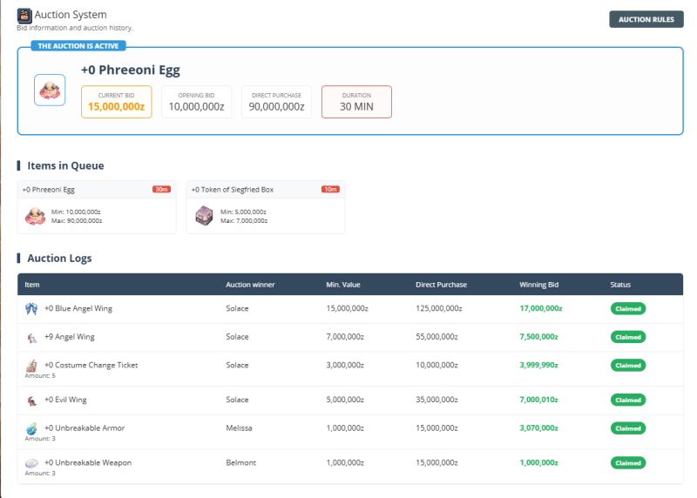This screenshot has width=697, height=498.
Task: Click the +9 Angel Wing item icon
Action: pyautogui.click(x=32, y=338)
